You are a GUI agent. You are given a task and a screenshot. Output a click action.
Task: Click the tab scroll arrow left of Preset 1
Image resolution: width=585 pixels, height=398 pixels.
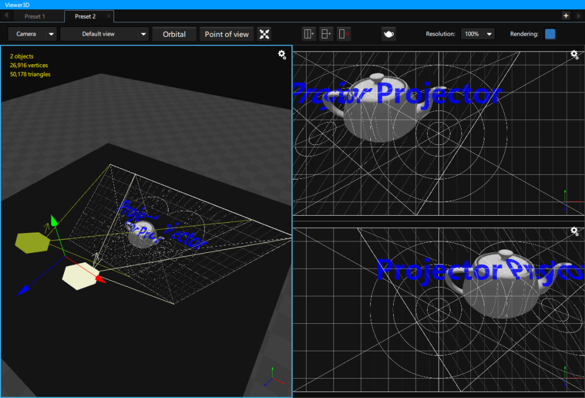point(5,16)
